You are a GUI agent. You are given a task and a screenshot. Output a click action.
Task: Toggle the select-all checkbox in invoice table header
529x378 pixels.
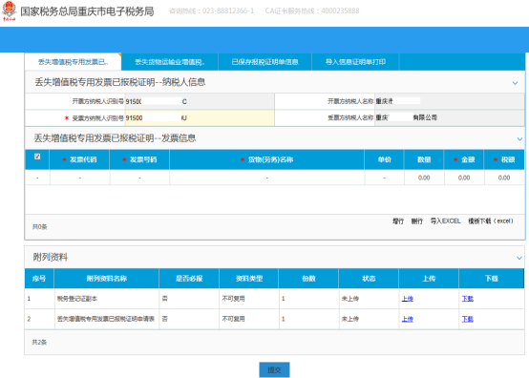pyautogui.click(x=37, y=157)
